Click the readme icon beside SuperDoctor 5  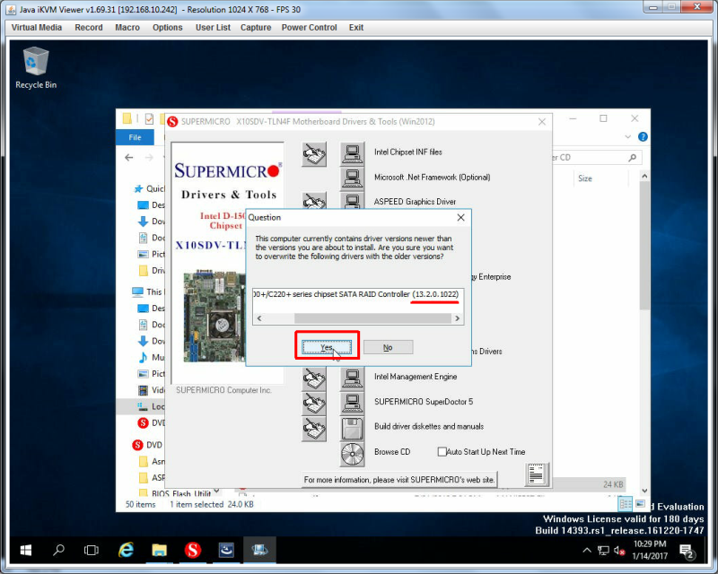tap(314, 404)
